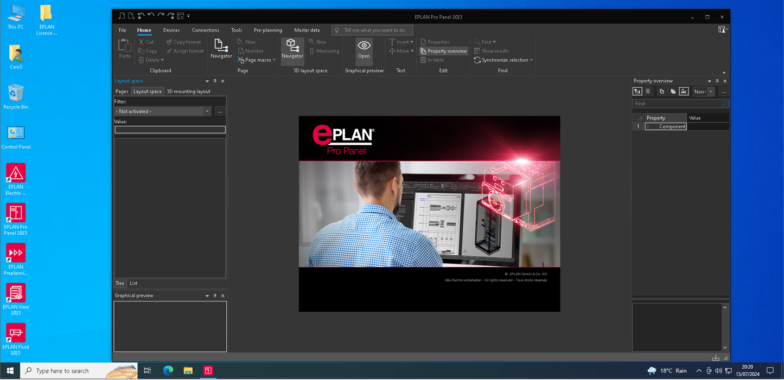The width and height of the screenshot is (784, 380).
Task: Collapse the ribbon with the up arrow
Action: click(x=724, y=72)
